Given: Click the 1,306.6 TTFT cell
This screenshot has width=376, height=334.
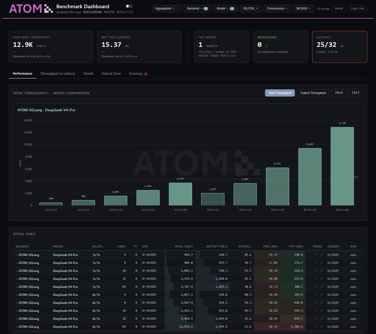Looking at the screenshot, I should tap(293, 327).
